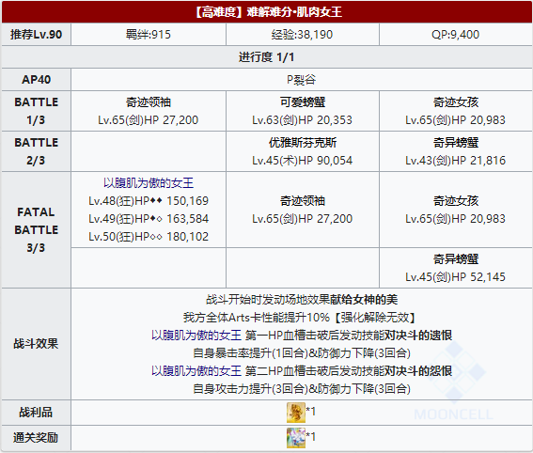Click the 对决斗的遗恨 skill name
This screenshot has height=453, width=533.
tap(418, 336)
